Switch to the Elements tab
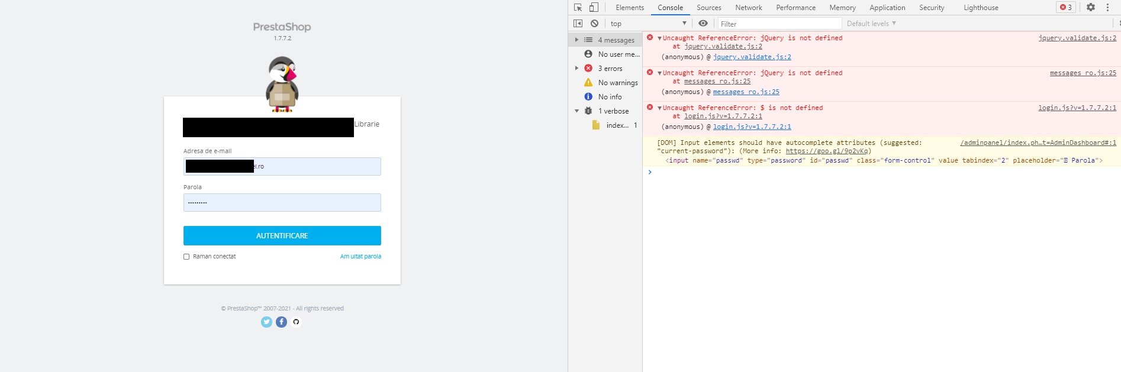Image resolution: width=1121 pixels, height=372 pixels. click(630, 8)
